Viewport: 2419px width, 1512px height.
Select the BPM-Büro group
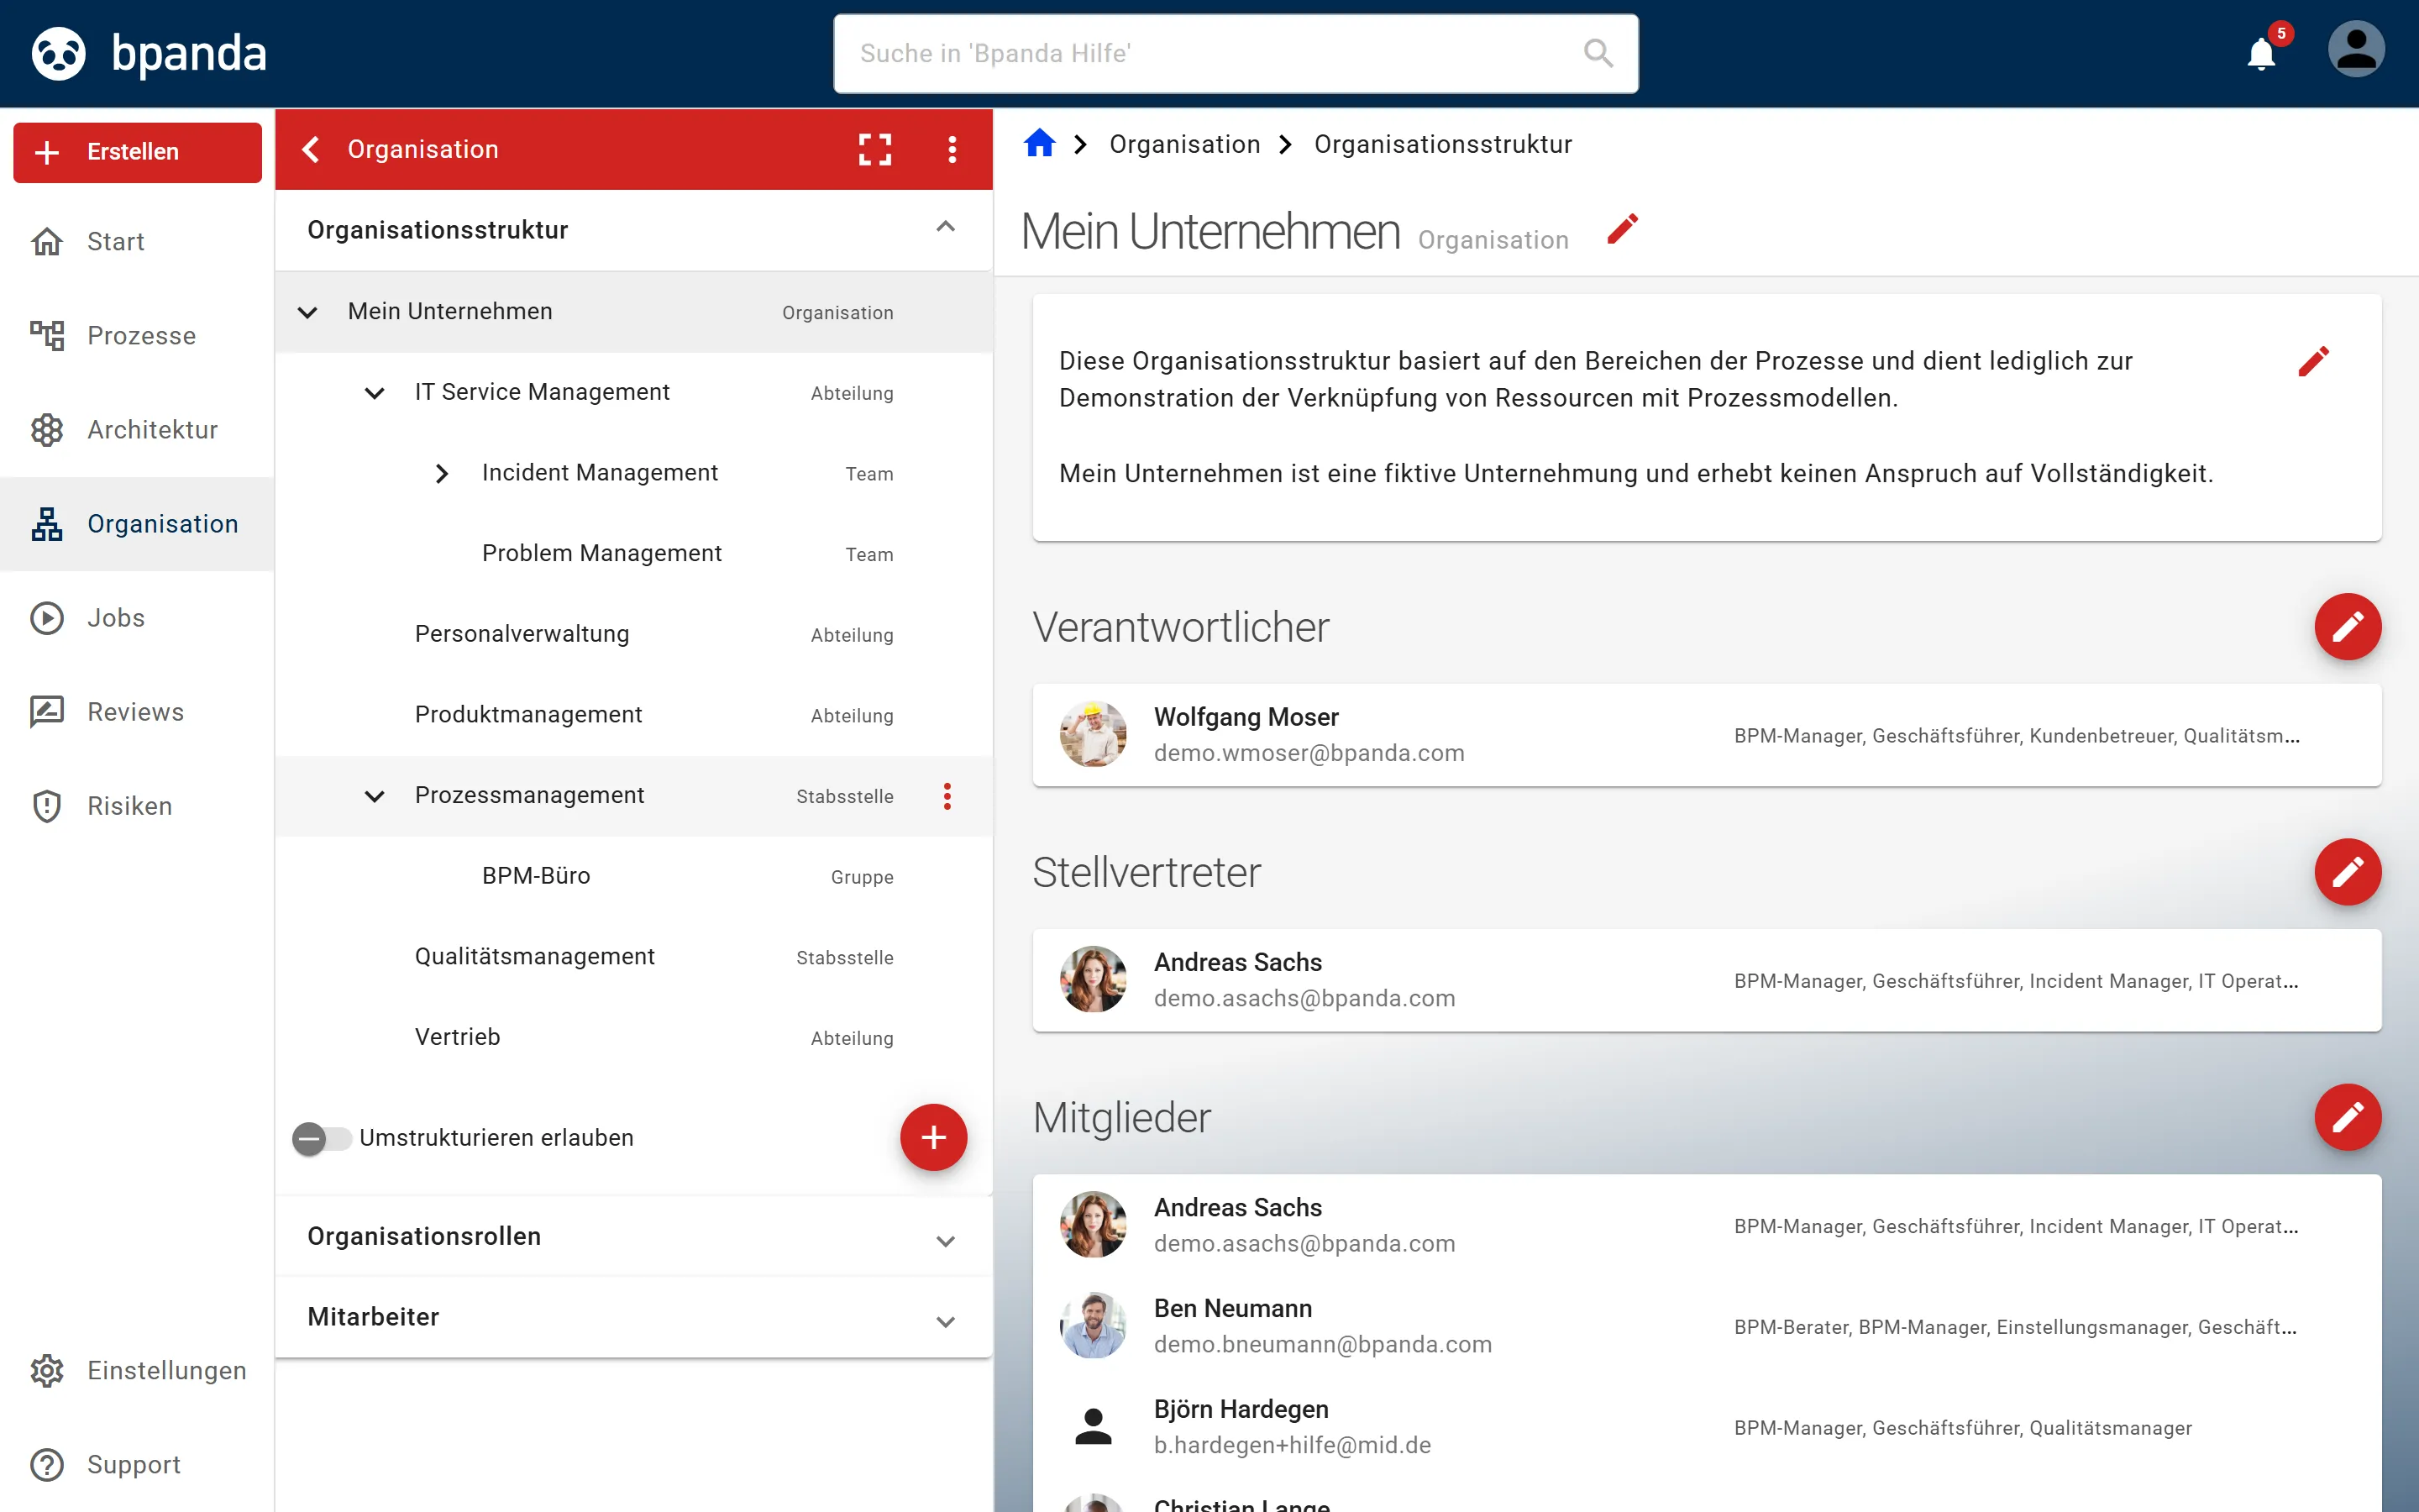point(634,877)
